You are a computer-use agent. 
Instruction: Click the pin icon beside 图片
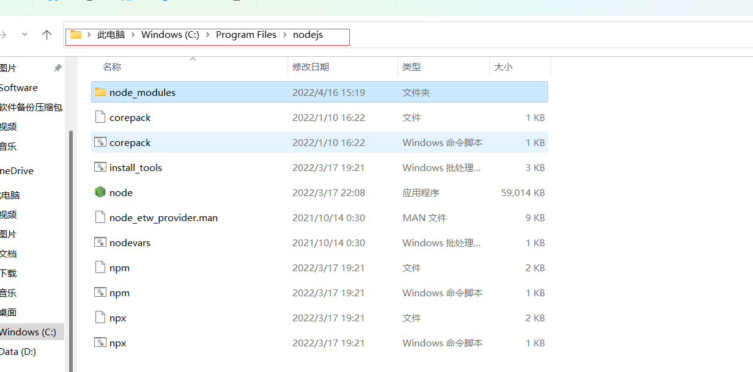tap(58, 68)
